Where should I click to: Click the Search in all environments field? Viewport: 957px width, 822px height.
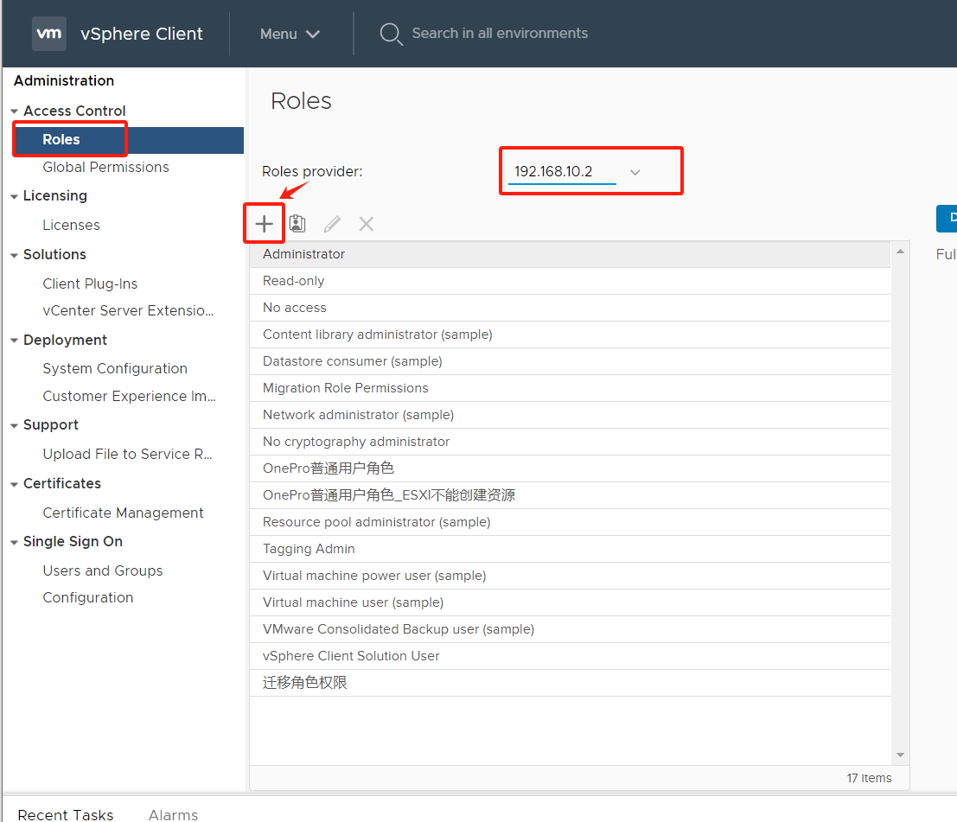(500, 33)
